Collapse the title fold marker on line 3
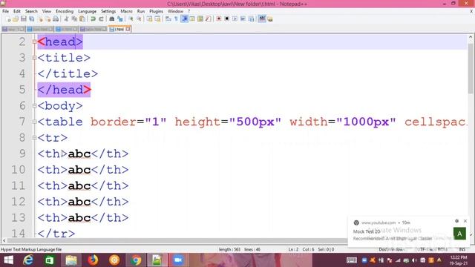The width and height of the screenshot is (475, 267). pos(34,58)
